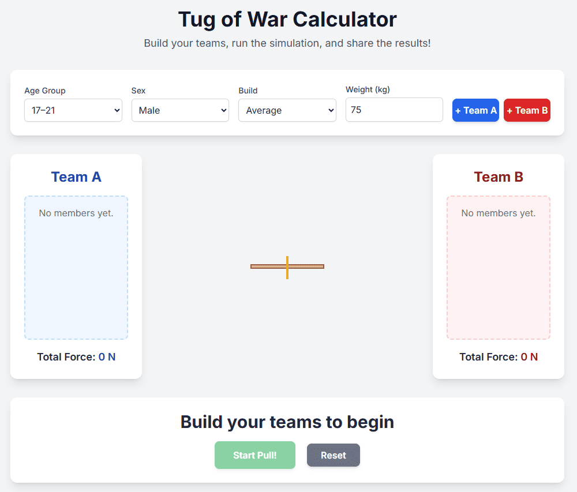Select the Average build option
Screen dimensions: 577x492
click(287, 110)
